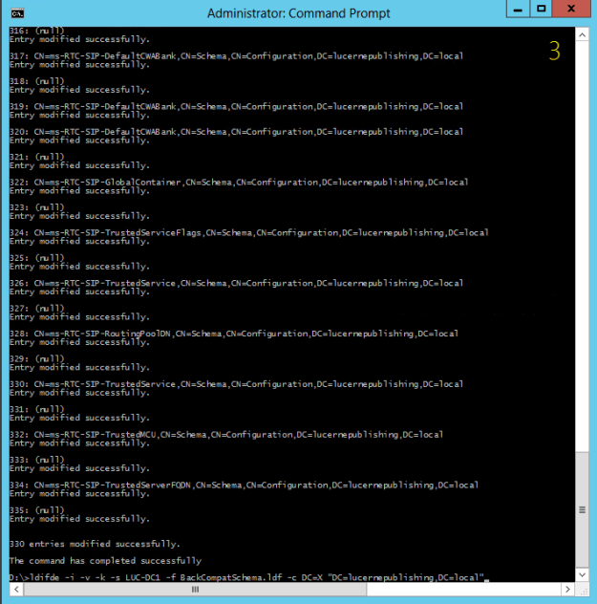Screen dimensions: 597x604
Task: Click the vertical scrollbar thumb
Action: (x=582, y=510)
